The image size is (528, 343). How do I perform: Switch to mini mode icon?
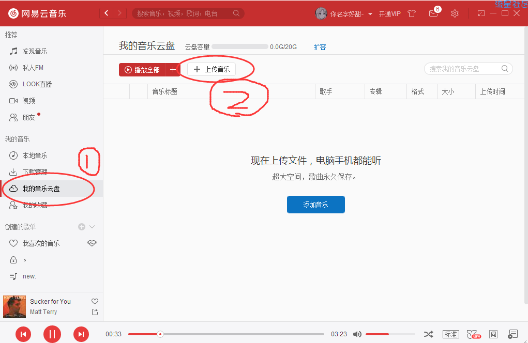(481, 13)
